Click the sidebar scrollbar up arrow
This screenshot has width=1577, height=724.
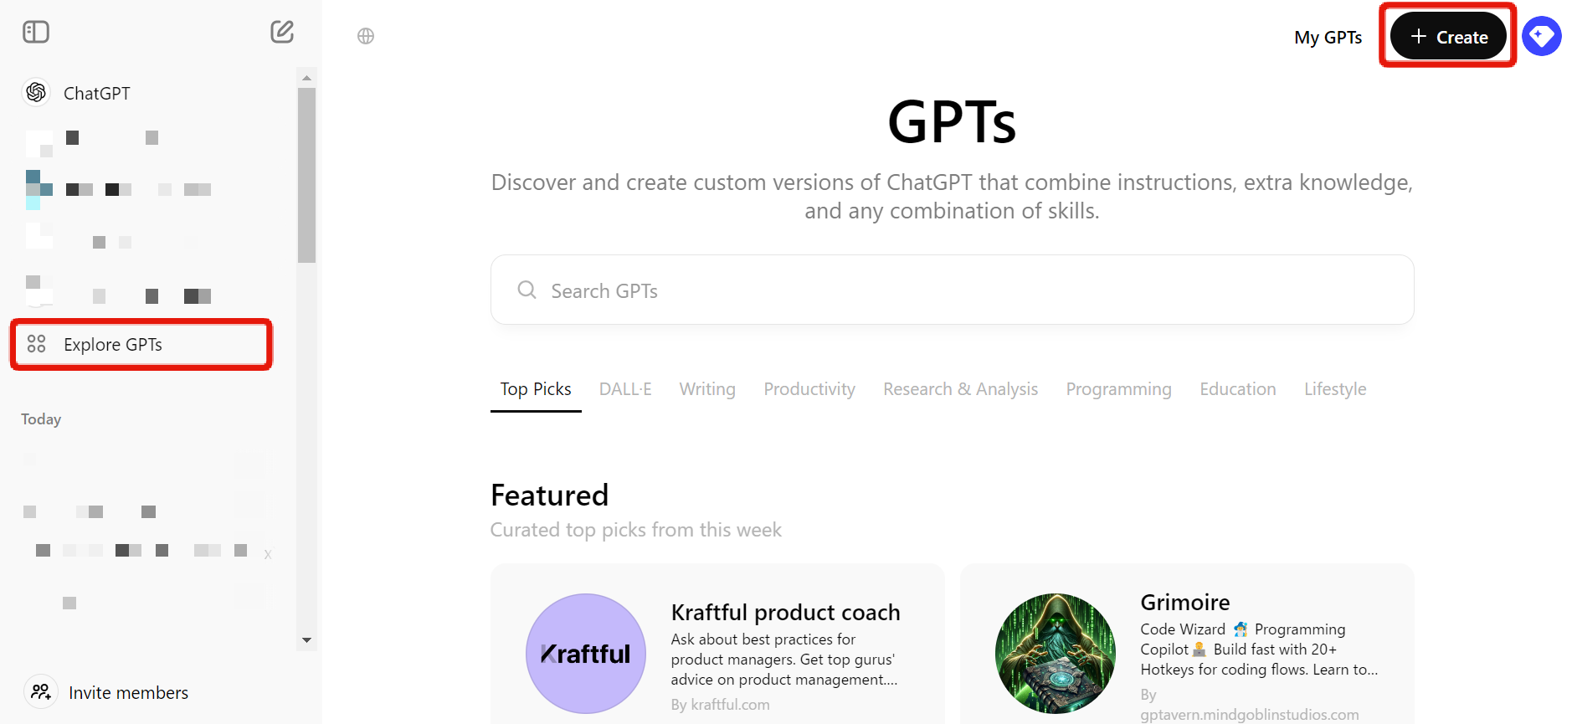(306, 77)
